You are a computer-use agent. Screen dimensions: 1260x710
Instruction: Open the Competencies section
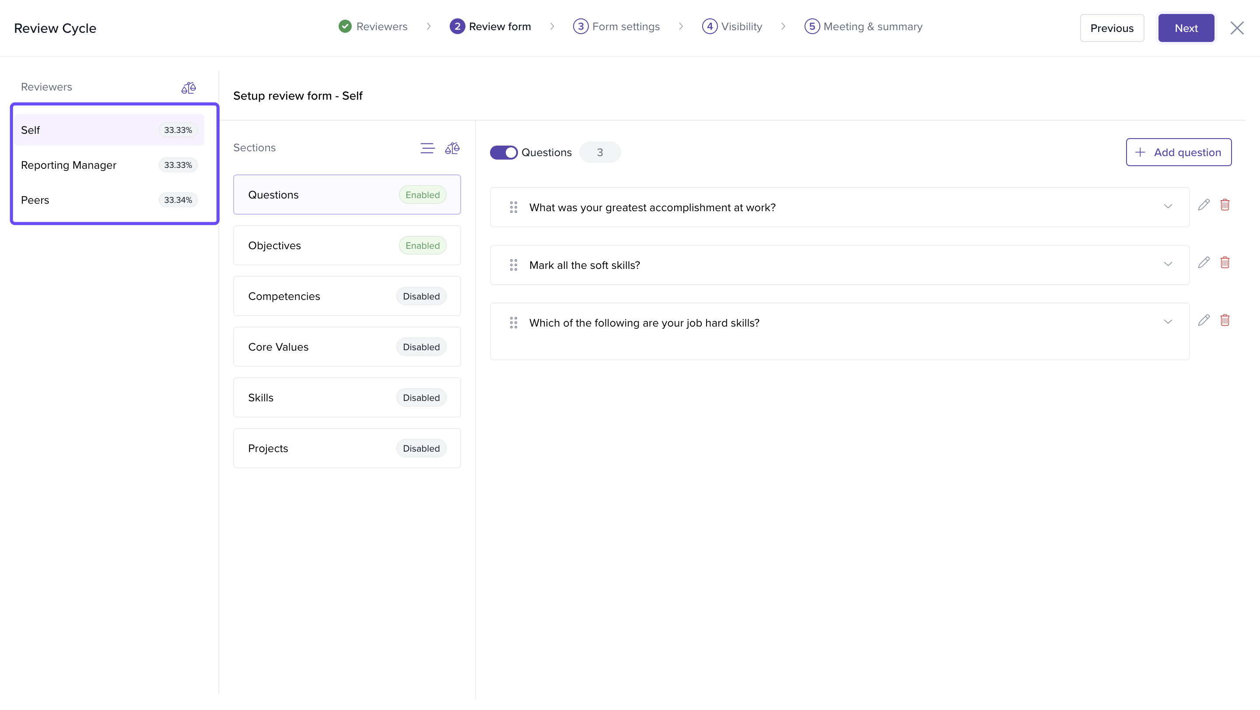(x=347, y=296)
